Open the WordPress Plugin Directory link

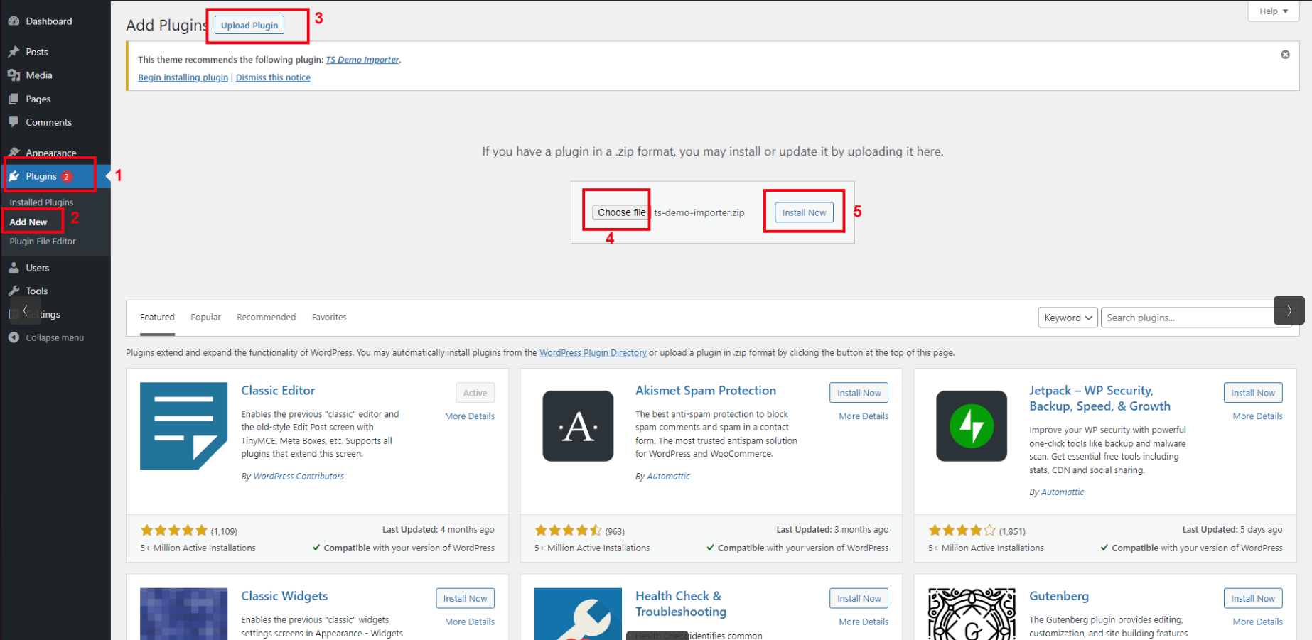(x=593, y=353)
